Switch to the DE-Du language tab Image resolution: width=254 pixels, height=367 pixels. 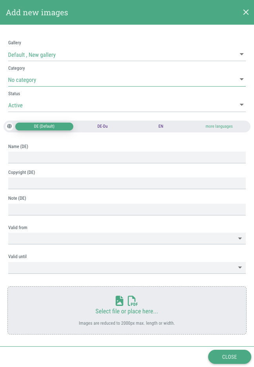click(102, 127)
